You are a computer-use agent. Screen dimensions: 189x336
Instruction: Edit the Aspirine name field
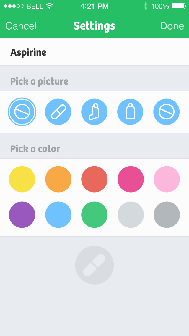point(94,53)
